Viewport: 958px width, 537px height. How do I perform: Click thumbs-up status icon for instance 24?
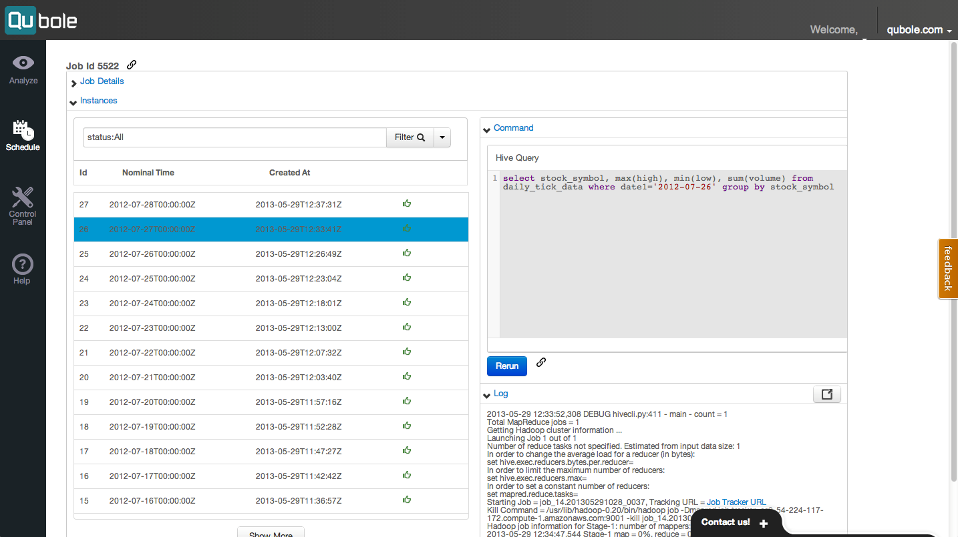coord(407,278)
